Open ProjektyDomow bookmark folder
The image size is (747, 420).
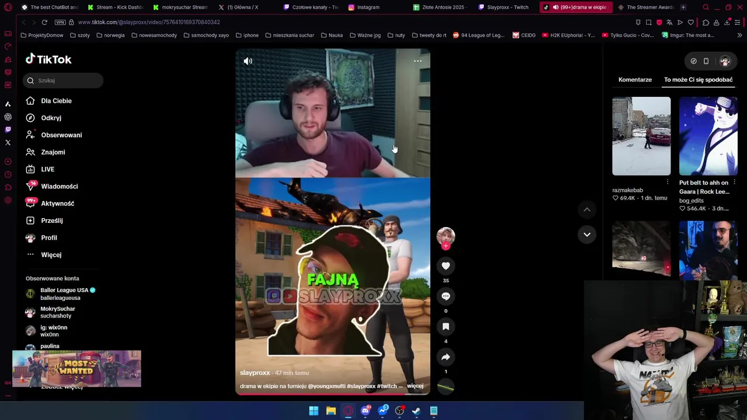(42, 35)
